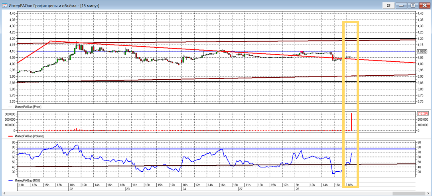Viewport: 432px width, 196px height.
Task: Click date marker 28 on time axis
Action: pyautogui.click(x=297, y=189)
